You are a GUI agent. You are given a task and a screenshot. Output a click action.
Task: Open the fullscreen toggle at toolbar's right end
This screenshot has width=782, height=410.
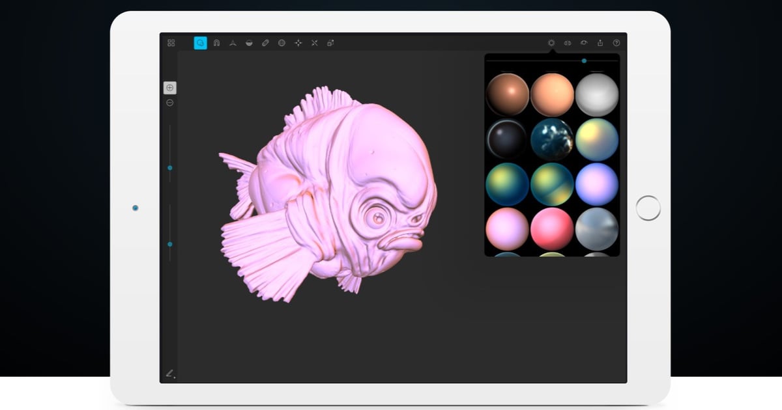pos(331,42)
